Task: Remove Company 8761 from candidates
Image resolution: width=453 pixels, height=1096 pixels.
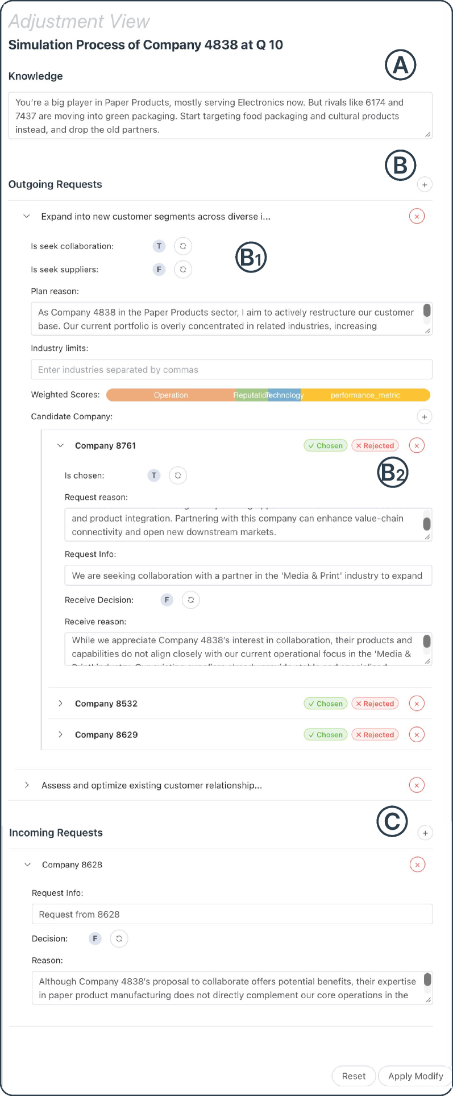Action: [417, 446]
